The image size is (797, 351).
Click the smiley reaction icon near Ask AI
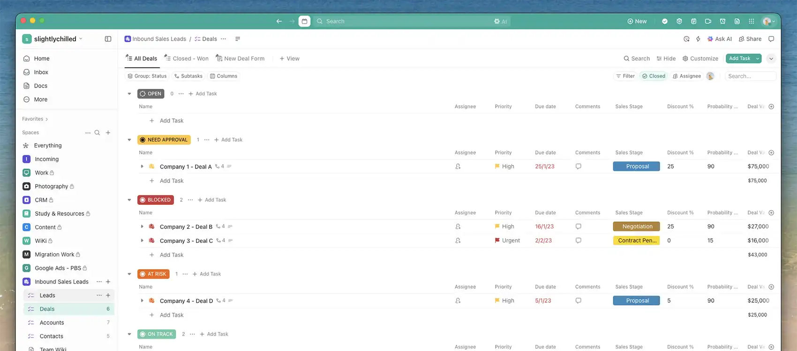coord(686,39)
